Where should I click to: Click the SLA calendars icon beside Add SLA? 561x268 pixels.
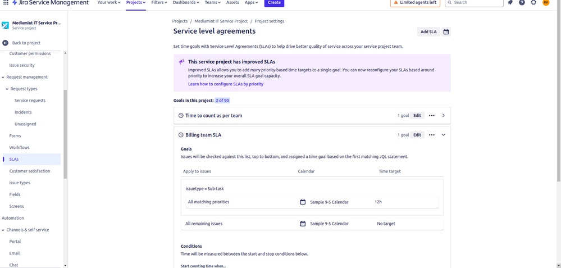(x=446, y=32)
